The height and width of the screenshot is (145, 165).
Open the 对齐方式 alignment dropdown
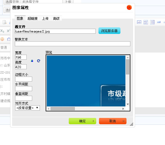click(x=28, y=108)
